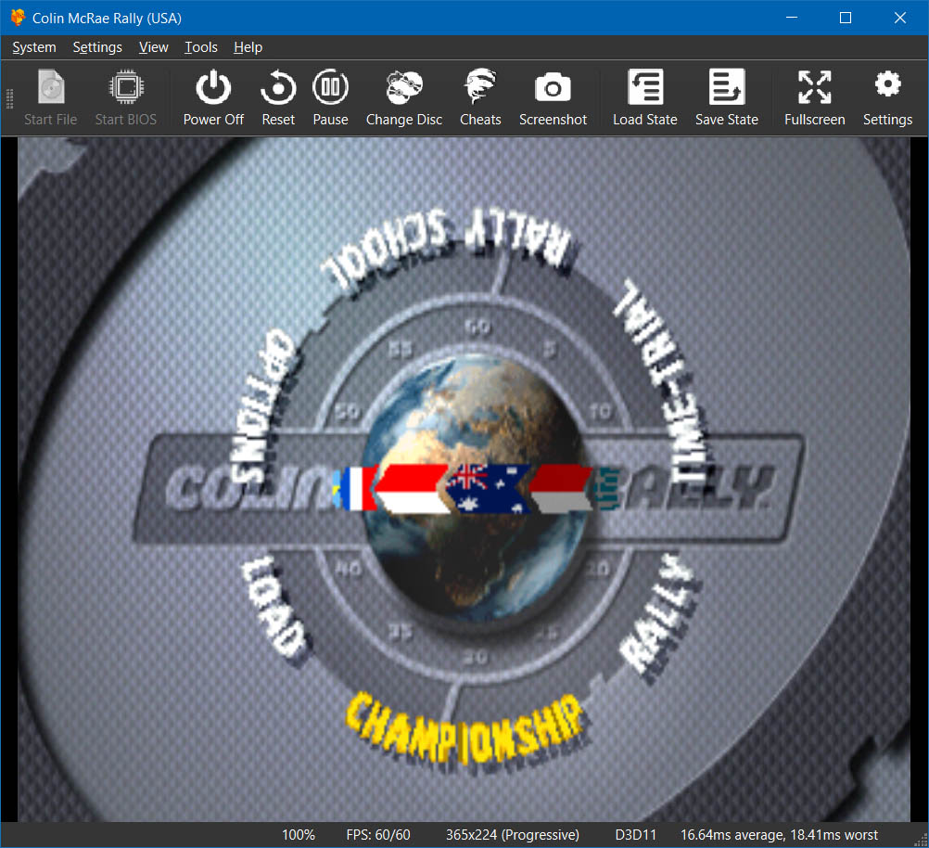Click the FPS: 60/60 status readout
The image size is (929, 848).
point(378,835)
